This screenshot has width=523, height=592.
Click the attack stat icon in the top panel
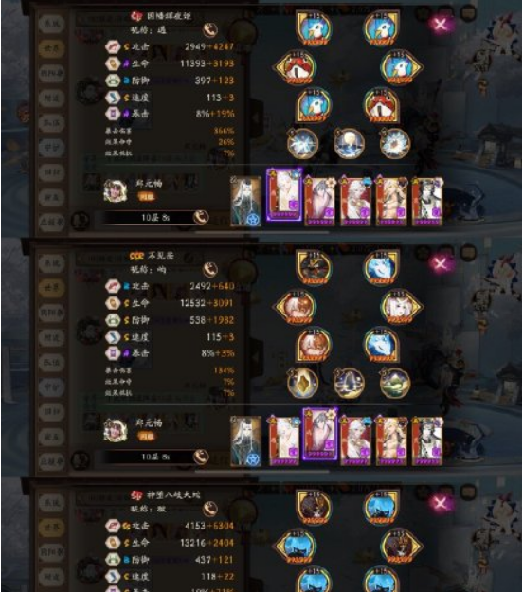[x=113, y=46]
